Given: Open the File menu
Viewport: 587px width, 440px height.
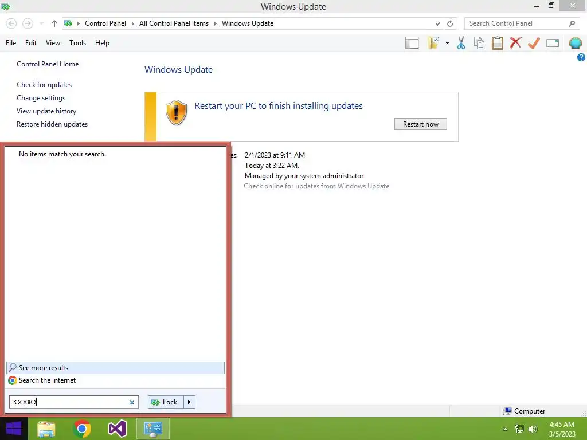Looking at the screenshot, I should click(11, 43).
